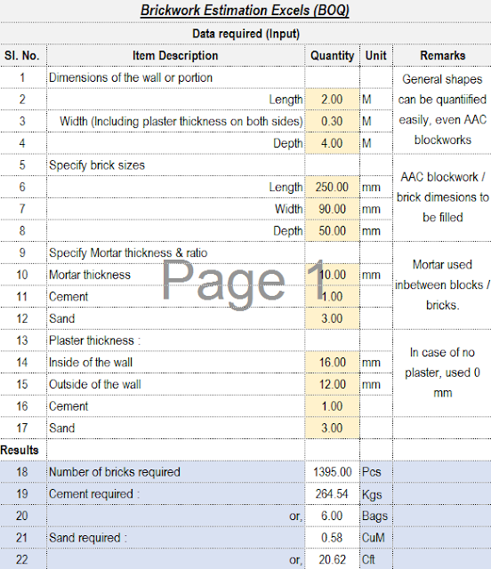Select sand result 0.58

click(333, 538)
